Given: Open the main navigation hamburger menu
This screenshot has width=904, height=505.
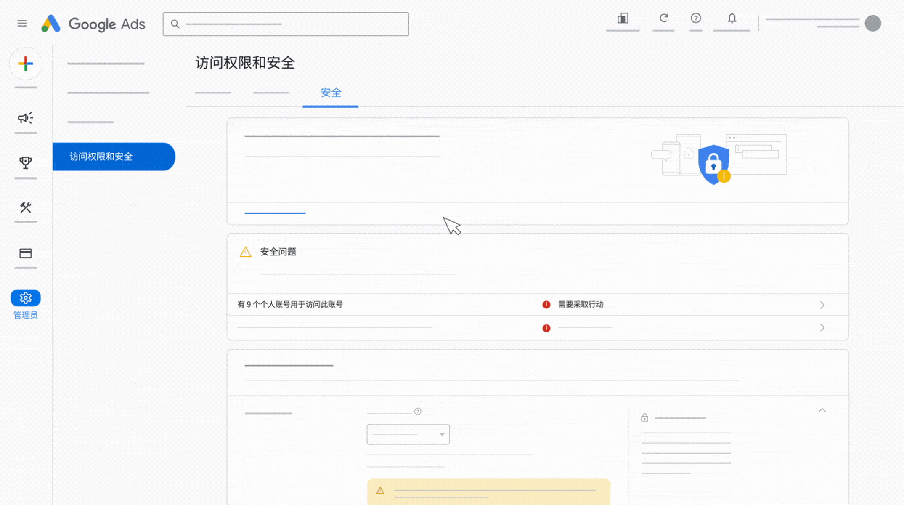Looking at the screenshot, I should pyautogui.click(x=22, y=23).
